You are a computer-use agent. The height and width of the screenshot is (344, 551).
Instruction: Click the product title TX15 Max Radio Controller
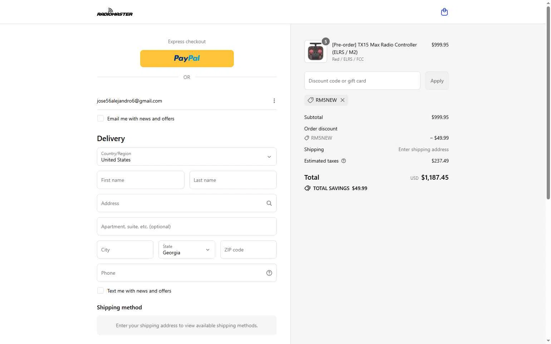tap(374, 48)
